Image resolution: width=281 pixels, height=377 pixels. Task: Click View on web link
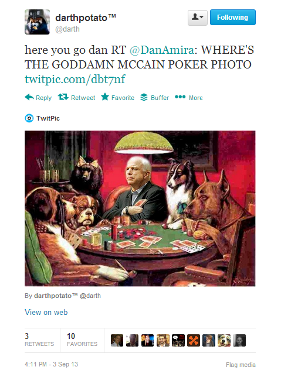(46, 313)
